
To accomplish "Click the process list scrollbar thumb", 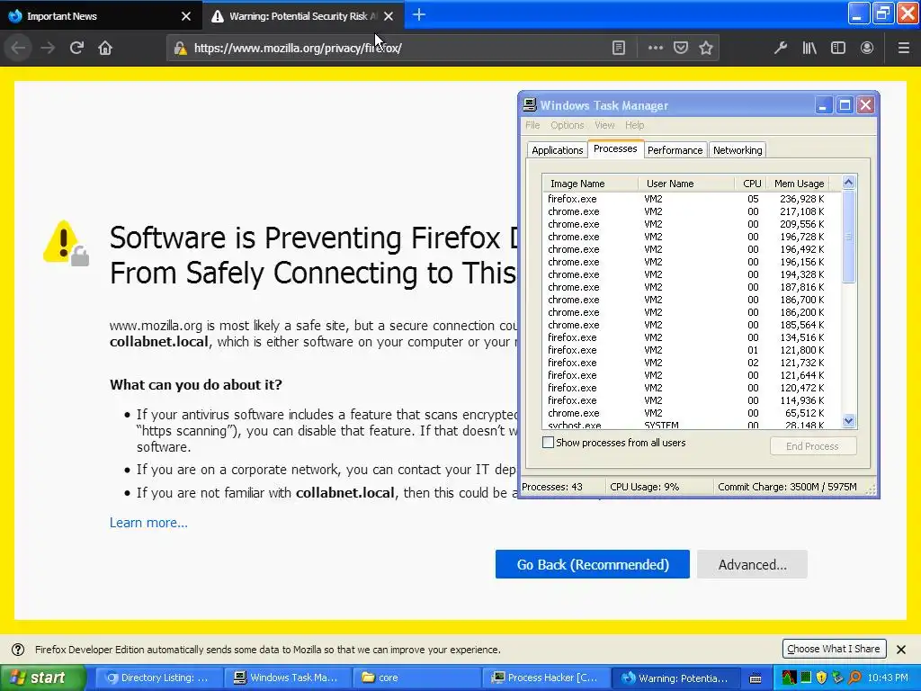I will coord(848,237).
